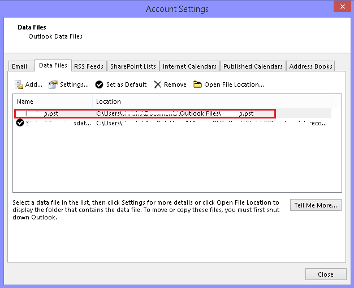Click the Remove label
The width and height of the screenshot is (354, 288).
pos(175,84)
